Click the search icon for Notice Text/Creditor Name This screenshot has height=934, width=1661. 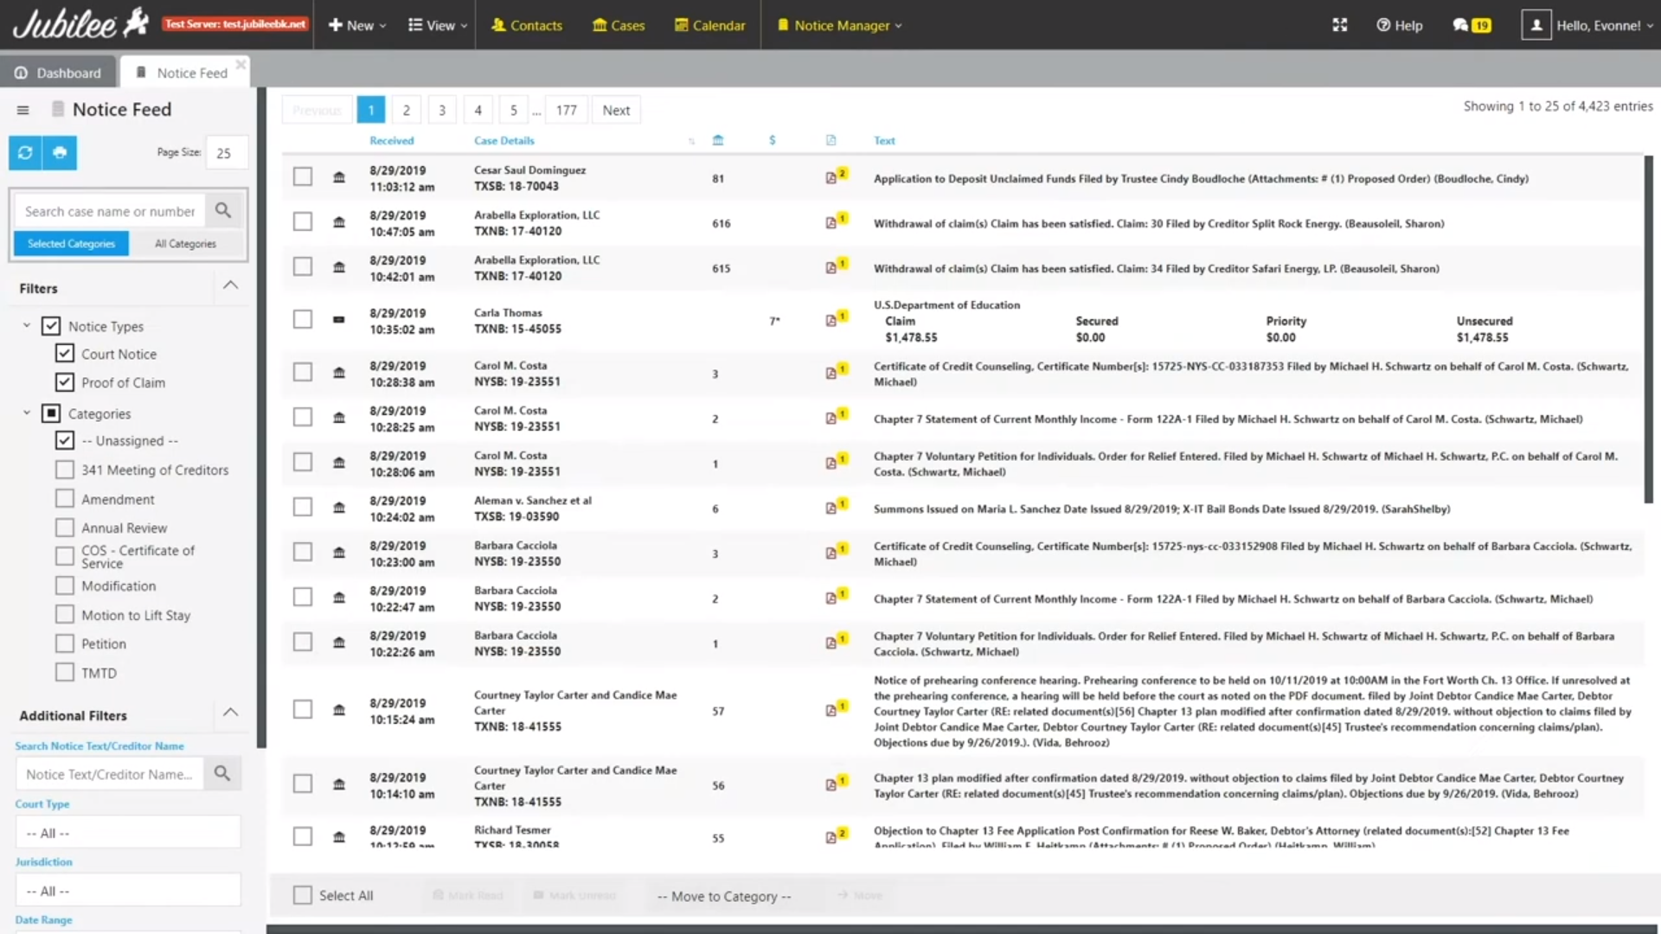click(x=222, y=774)
